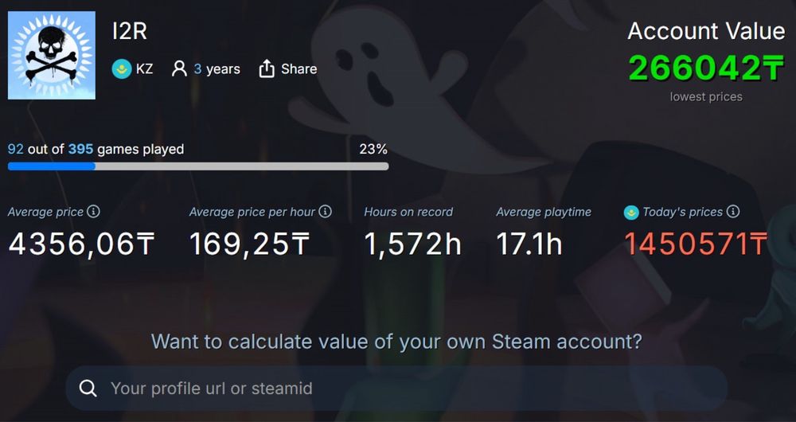Click the magnifier search icon

click(88, 389)
